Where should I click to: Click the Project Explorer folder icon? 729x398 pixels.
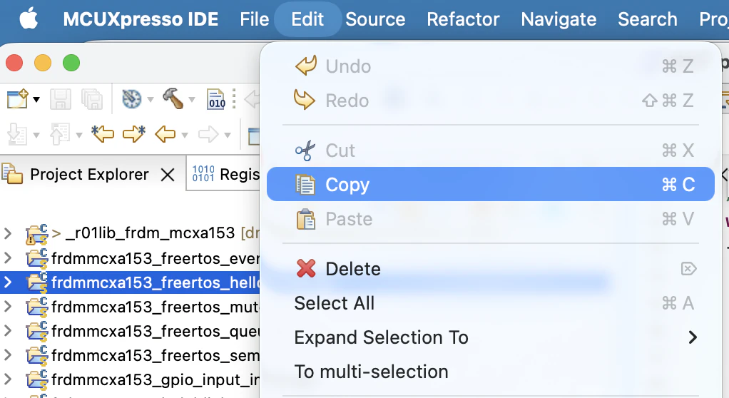(x=12, y=174)
